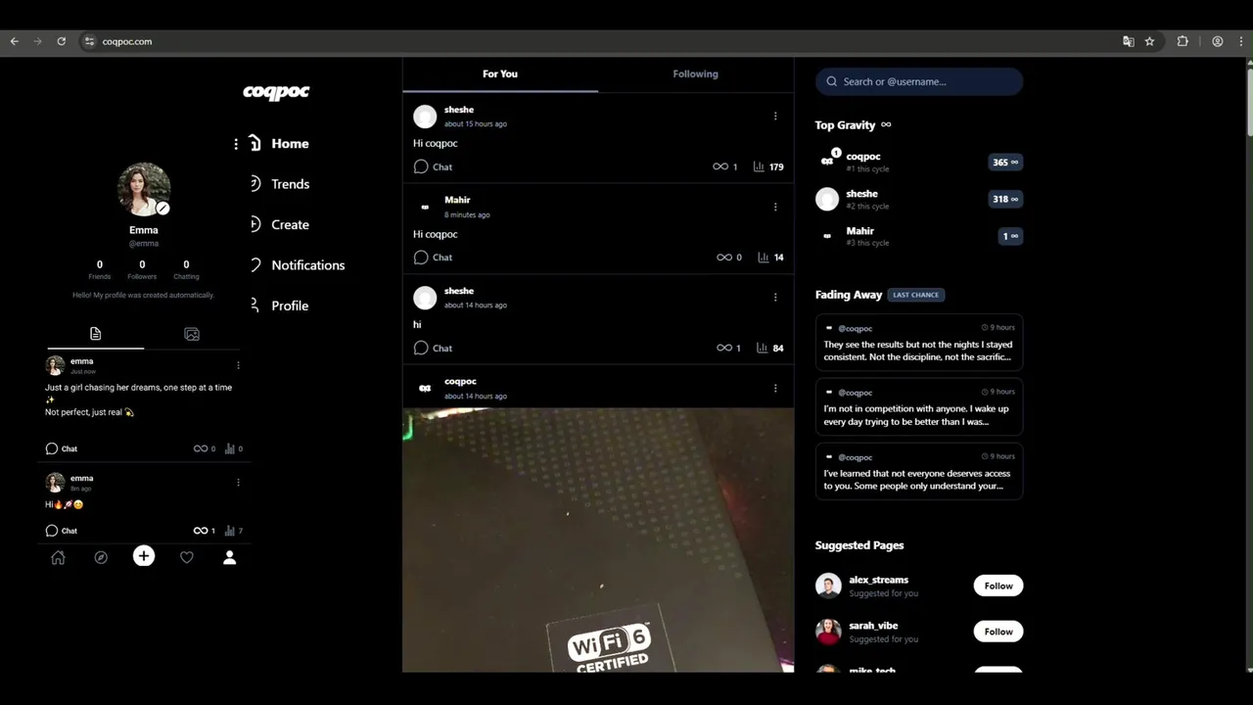Viewport: 1253px width, 705px height.
Task: Open the dots menu beside Home
Action: click(x=236, y=144)
